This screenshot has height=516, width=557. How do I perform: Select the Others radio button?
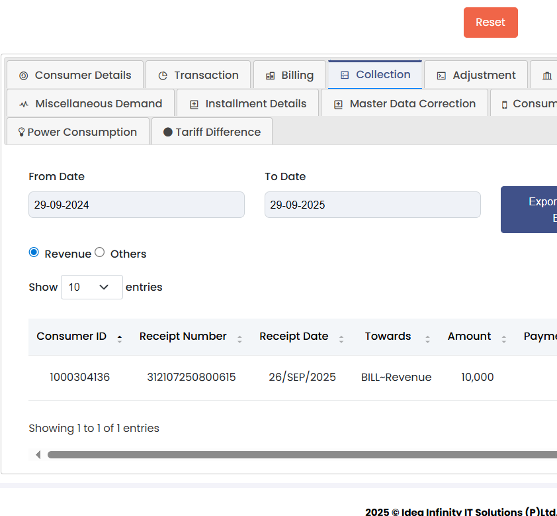point(100,252)
